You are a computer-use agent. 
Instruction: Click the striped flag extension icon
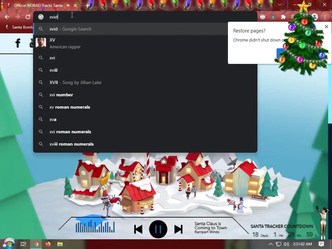tap(263, 17)
